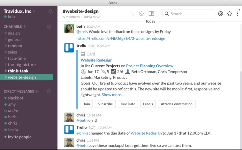Add a channel with plus icon
Screen dimensions: 242x150
click(x=49, y=27)
